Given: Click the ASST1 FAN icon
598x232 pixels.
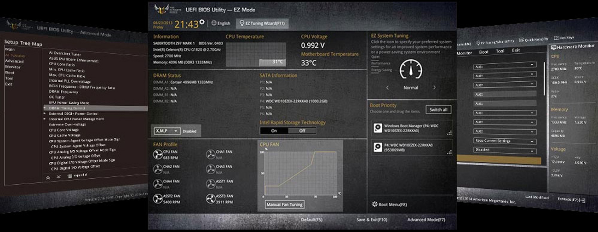Looking at the screenshot, I should click(210, 184).
